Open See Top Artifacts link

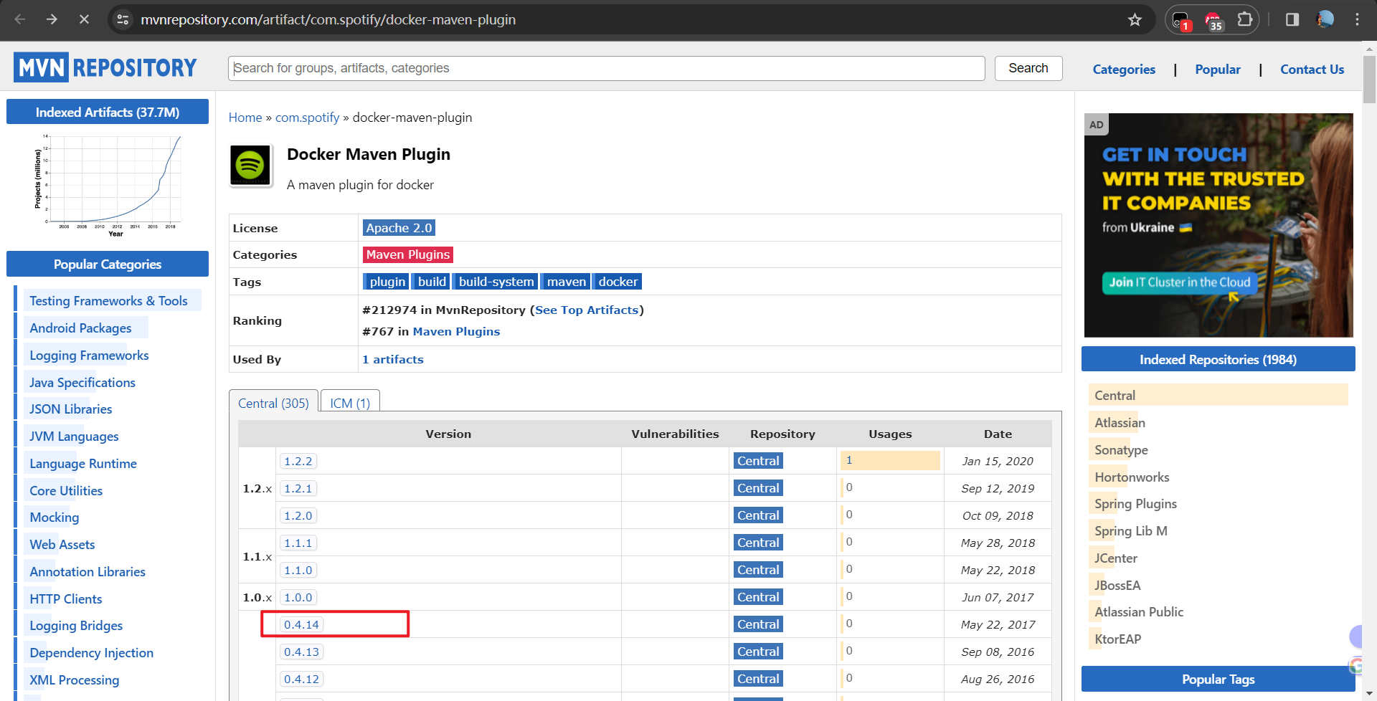587,310
